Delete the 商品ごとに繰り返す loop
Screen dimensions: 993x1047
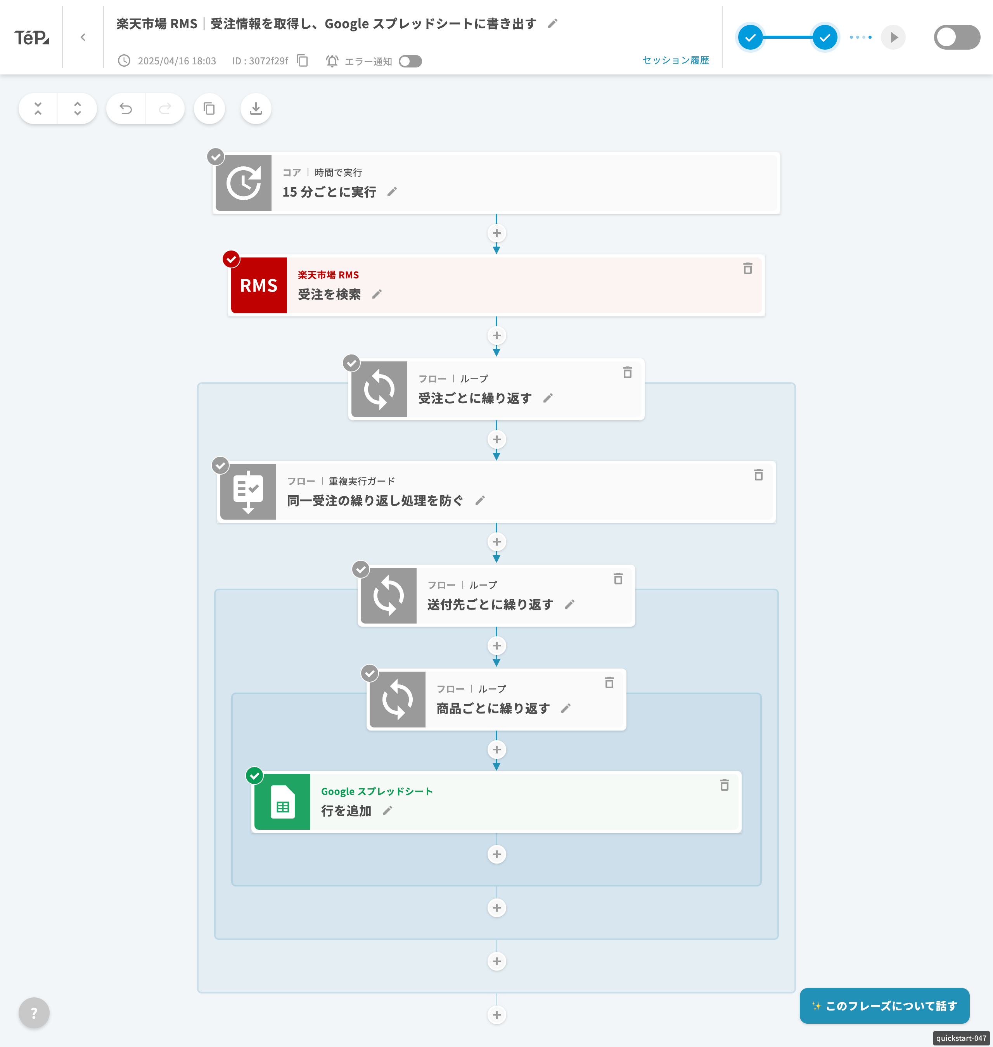[609, 682]
